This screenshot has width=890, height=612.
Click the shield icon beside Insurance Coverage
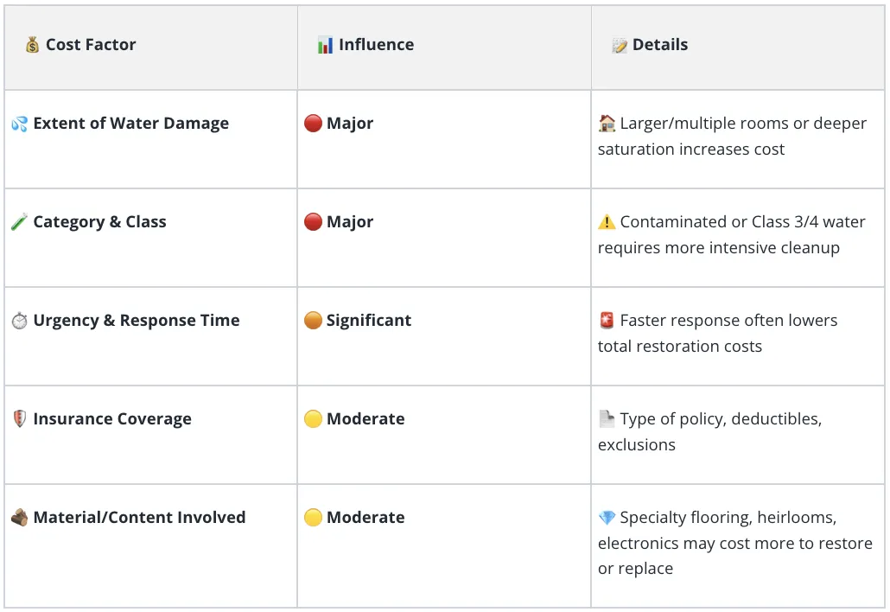pyautogui.click(x=19, y=419)
